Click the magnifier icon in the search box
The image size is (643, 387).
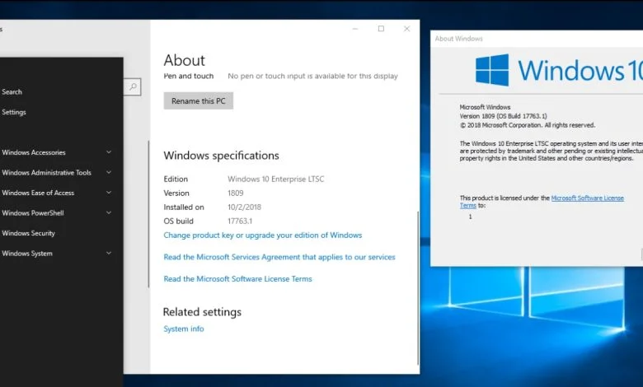(133, 86)
